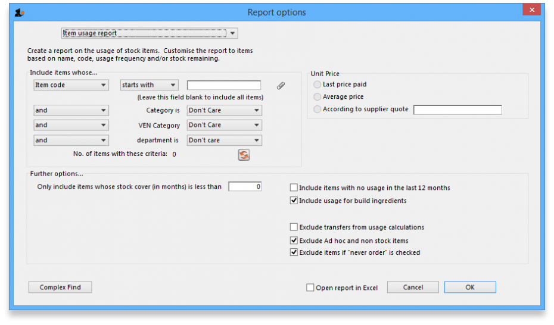
Task: Tick Exclude transfers from usage calculations
Action: [294, 227]
